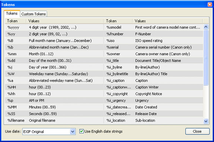214x142 pixels.
Task: Select the %filename token row
Action: click(54, 120)
